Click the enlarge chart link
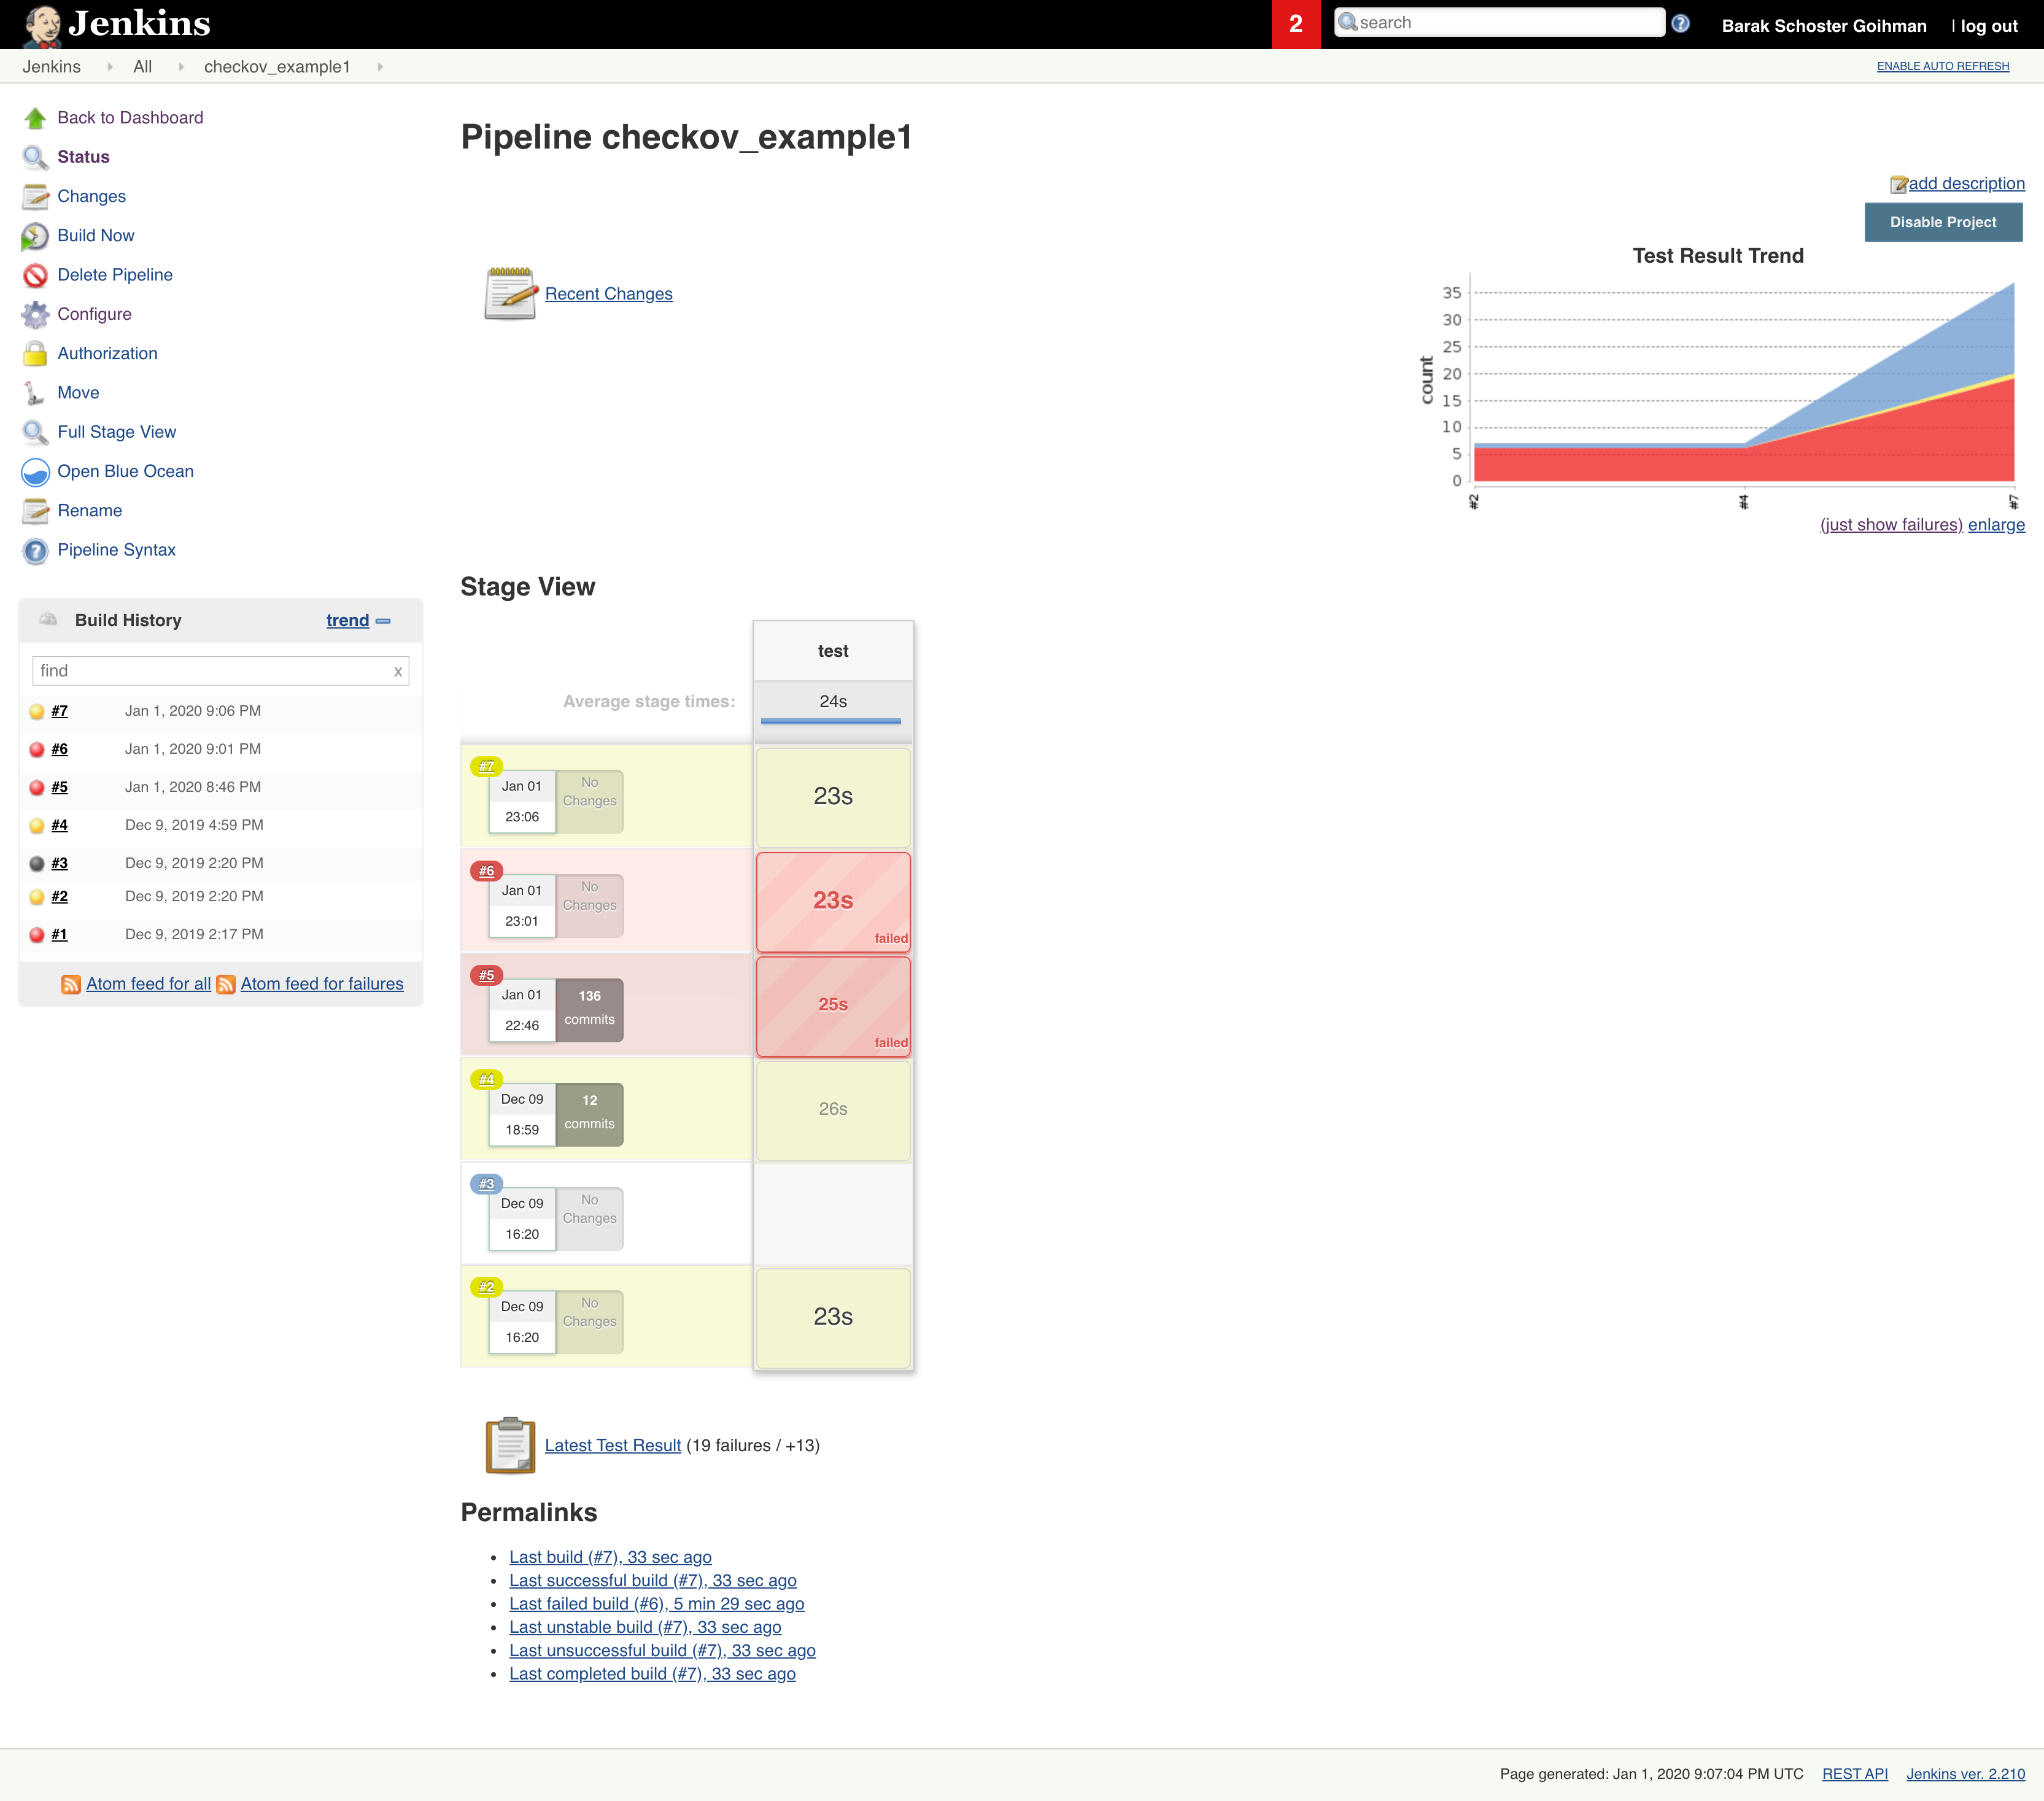This screenshot has height=1801, width=2044. [1996, 525]
